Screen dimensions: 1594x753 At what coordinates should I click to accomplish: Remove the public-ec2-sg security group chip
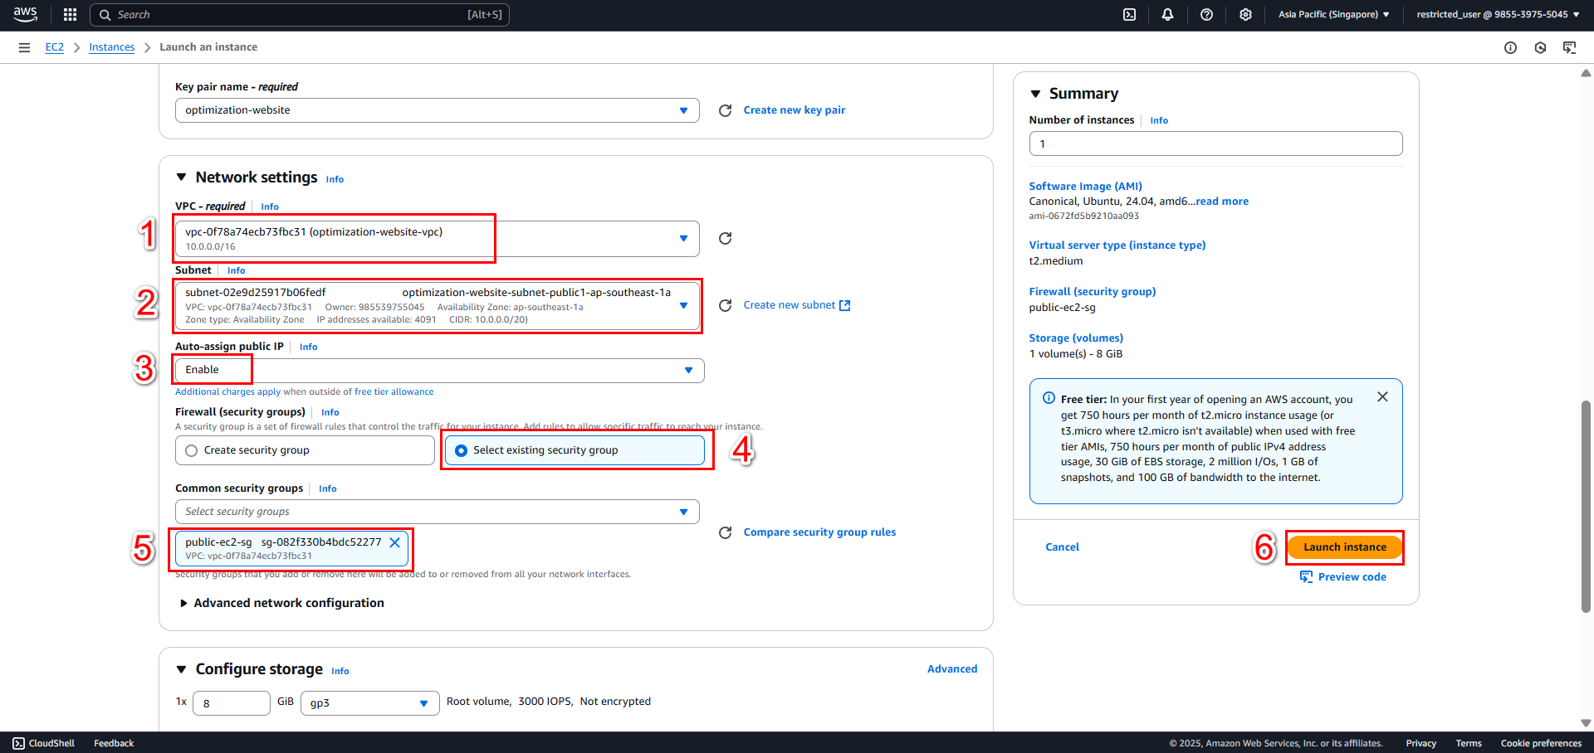[395, 542]
